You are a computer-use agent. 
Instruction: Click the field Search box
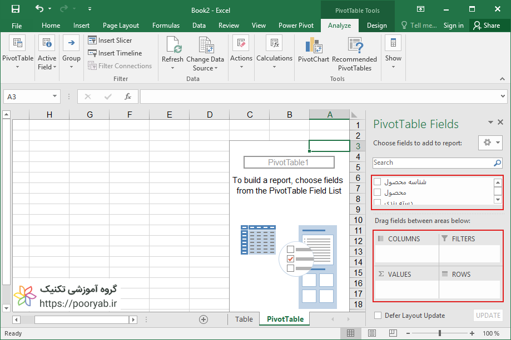[x=438, y=163]
